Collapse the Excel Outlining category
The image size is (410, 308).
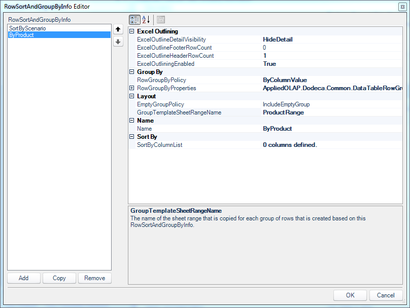pos(132,31)
